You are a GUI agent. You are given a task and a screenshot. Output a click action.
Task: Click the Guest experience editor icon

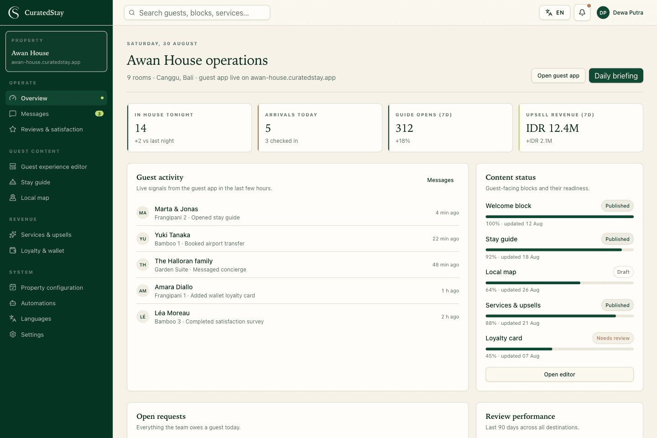13,167
